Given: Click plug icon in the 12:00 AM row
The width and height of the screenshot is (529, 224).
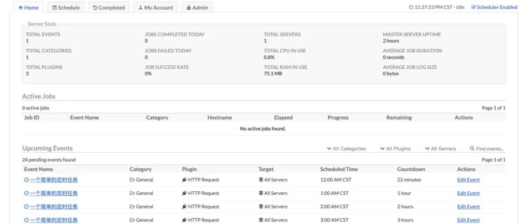Looking at the screenshot, I should pyautogui.click(x=184, y=180).
